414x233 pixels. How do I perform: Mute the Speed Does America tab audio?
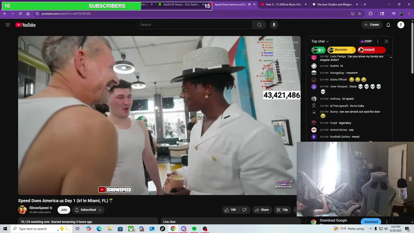coord(249,5)
